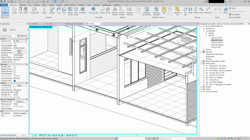Select the Forro ceiling tool
Viewport: 250px width, 140px height.
(x=59, y=10)
